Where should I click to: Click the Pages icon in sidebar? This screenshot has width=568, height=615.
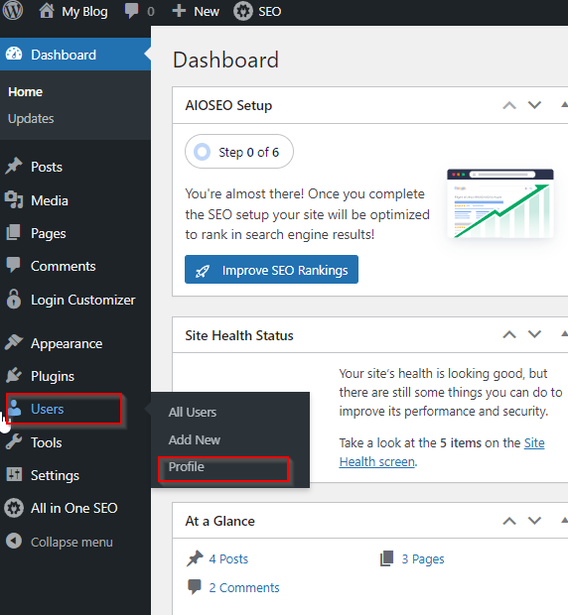(x=13, y=232)
